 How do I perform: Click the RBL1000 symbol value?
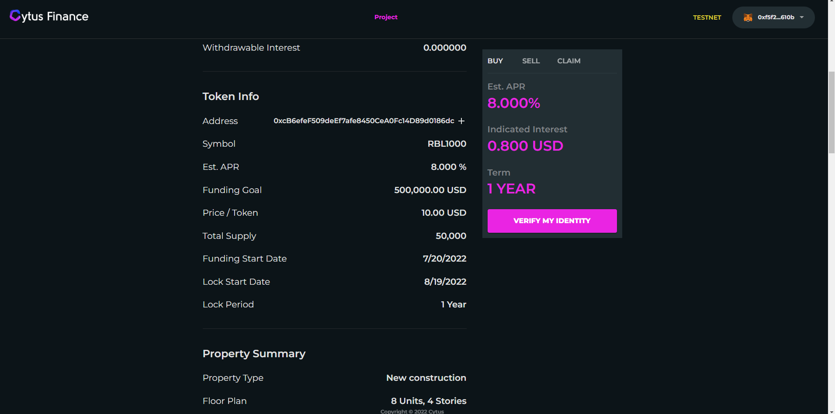tap(447, 144)
